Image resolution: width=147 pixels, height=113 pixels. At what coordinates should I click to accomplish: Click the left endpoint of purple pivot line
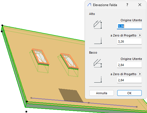[31, 98]
